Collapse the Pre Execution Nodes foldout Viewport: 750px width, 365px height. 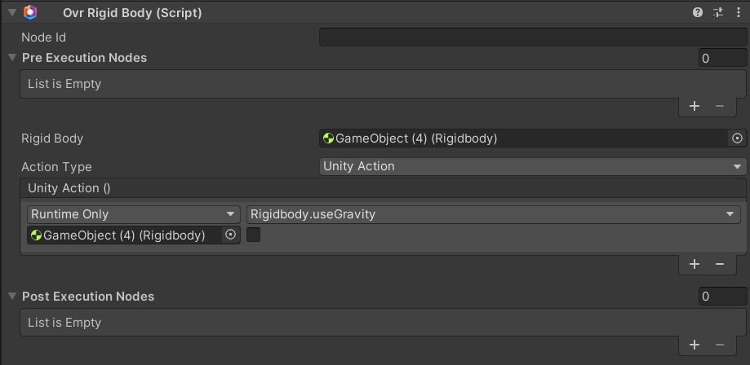[x=12, y=58]
